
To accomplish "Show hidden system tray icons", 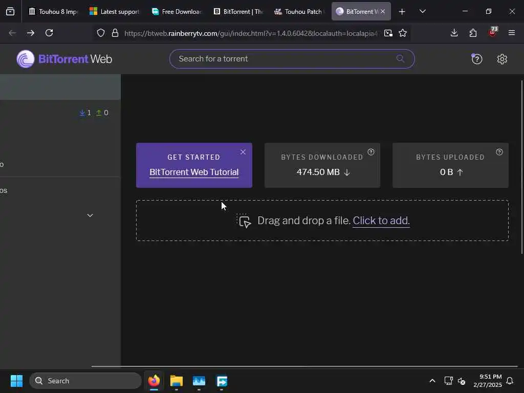I will pyautogui.click(x=432, y=381).
